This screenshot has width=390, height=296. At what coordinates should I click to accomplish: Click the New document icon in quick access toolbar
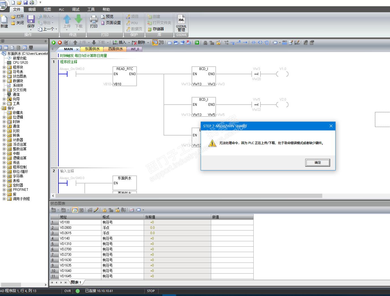click(13, 3)
